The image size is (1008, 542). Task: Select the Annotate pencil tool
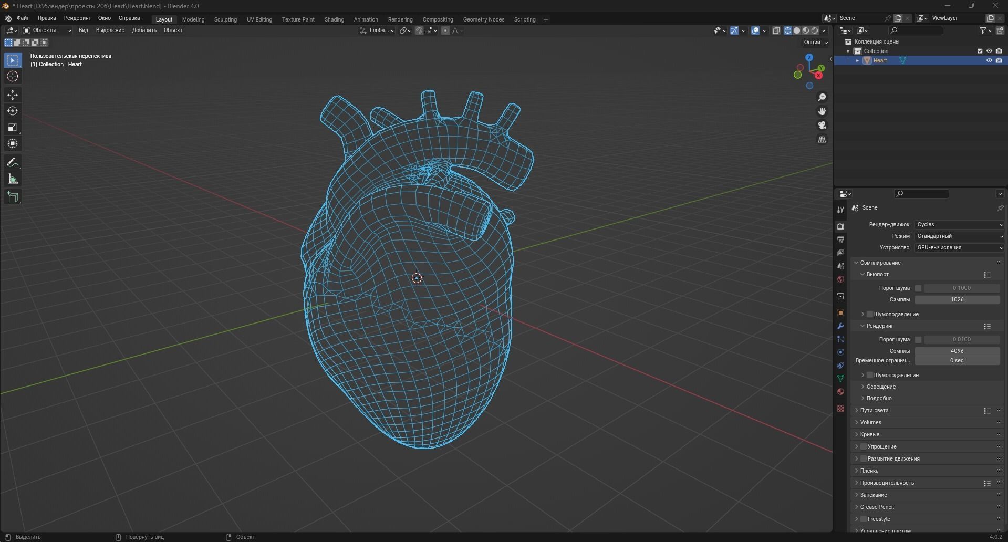pyautogui.click(x=13, y=163)
